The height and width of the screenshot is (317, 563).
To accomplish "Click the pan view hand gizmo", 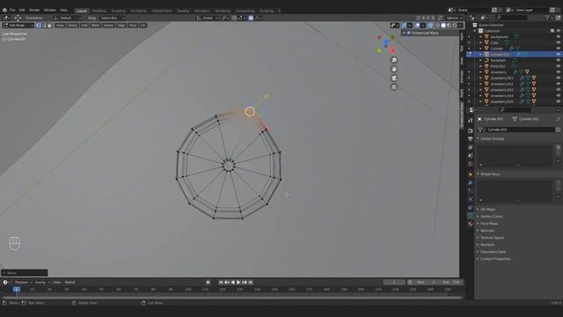I will 394,69.
